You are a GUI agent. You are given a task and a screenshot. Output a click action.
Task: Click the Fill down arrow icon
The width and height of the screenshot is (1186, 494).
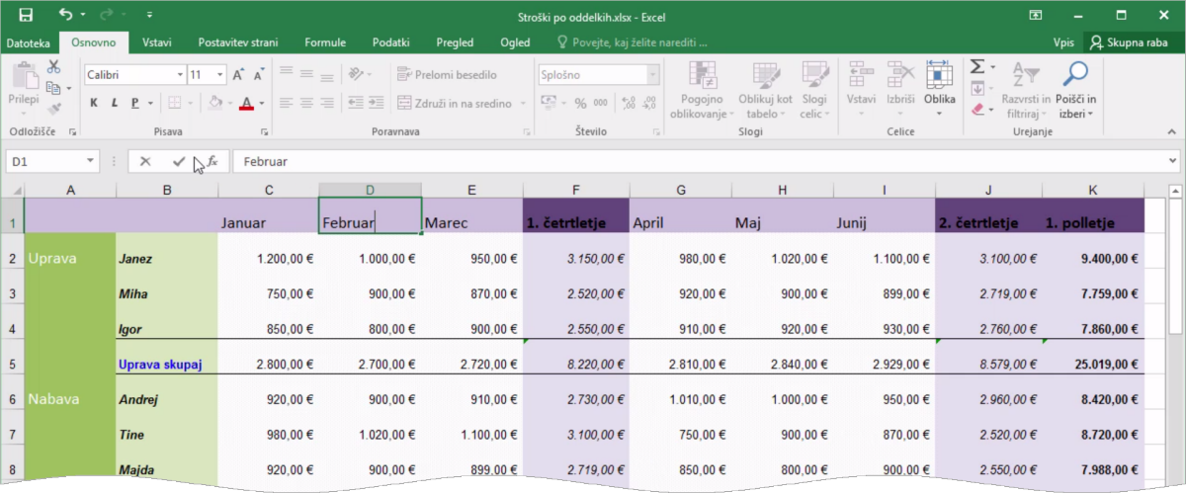click(977, 88)
